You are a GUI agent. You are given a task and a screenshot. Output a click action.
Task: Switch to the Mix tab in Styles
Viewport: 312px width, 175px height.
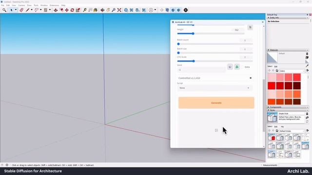282,126
